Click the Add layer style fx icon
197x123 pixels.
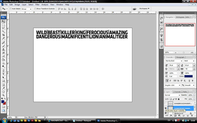click(x=171, y=115)
